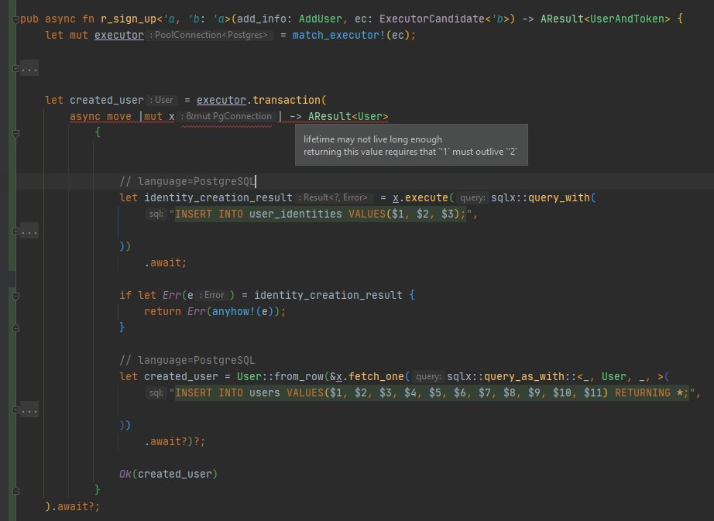Click the &mut PgConnection inlay hint
This screenshot has width=714, height=521.
coord(228,116)
